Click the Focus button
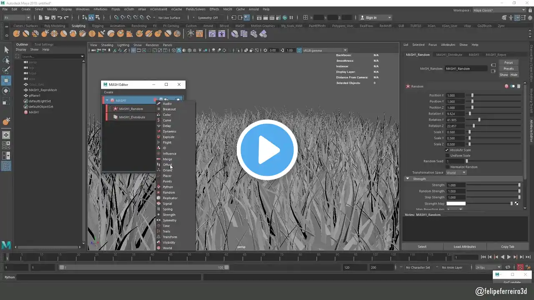The image size is (534, 300). coord(509,62)
